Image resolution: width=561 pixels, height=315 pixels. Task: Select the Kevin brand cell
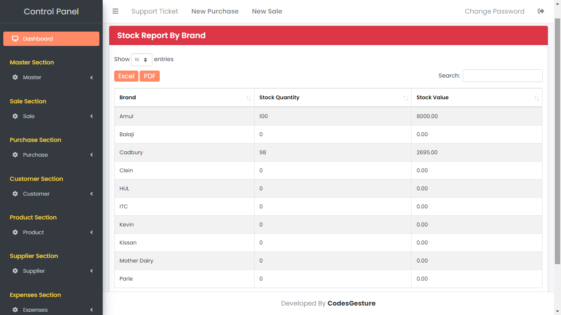(x=184, y=224)
